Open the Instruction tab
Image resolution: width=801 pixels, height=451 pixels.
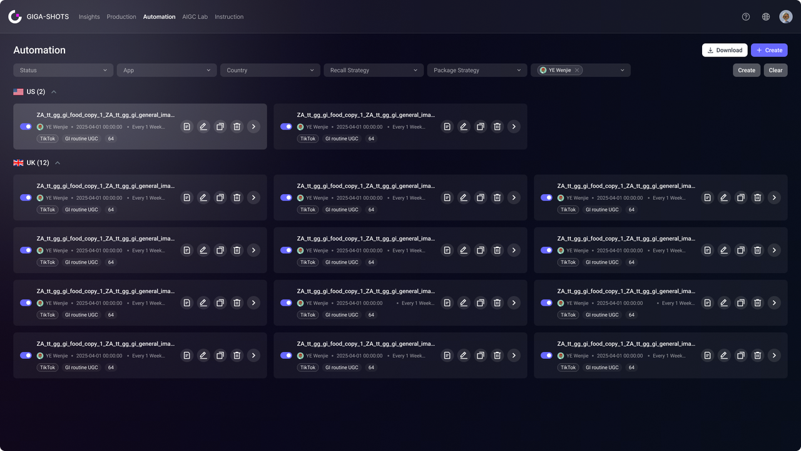(x=229, y=17)
